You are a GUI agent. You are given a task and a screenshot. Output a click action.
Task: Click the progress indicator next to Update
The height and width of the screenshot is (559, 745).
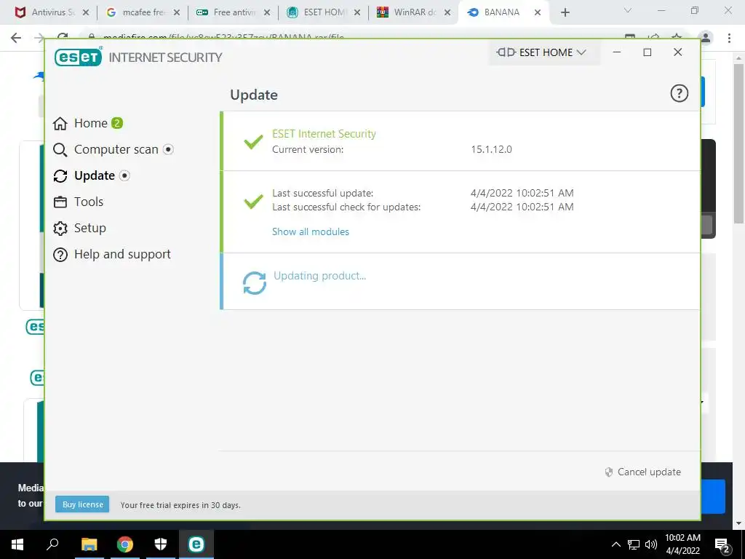(x=124, y=175)
